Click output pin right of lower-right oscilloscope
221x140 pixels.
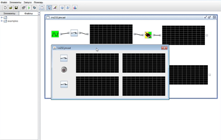point(210,75)
